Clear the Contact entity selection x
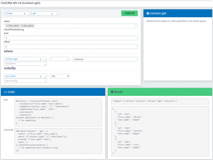The height and width of the screenshot is (160, 213). (24, 14)
